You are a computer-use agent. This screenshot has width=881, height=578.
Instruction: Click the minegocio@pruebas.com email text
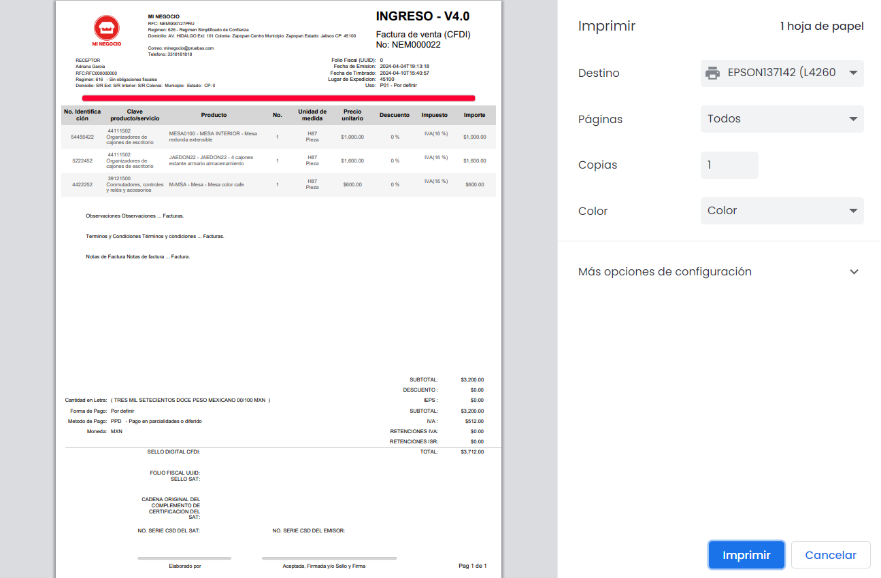[x=180, y=48]
